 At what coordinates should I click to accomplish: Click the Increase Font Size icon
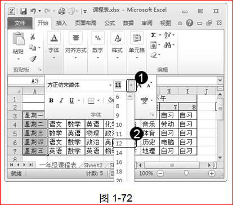[x=139, y=86]
